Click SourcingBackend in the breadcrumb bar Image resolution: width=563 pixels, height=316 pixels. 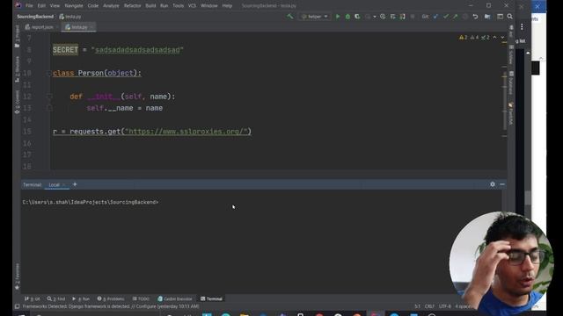35,17
